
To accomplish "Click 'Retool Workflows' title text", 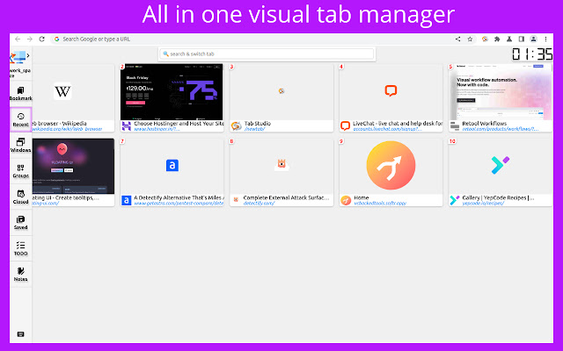I will (485, 123).
